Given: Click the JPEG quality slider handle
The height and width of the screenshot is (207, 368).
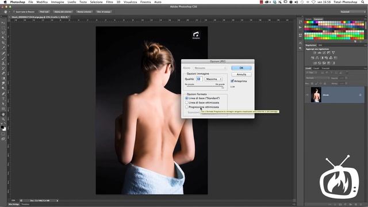Looking at the screenshot, I should (223, 87).
